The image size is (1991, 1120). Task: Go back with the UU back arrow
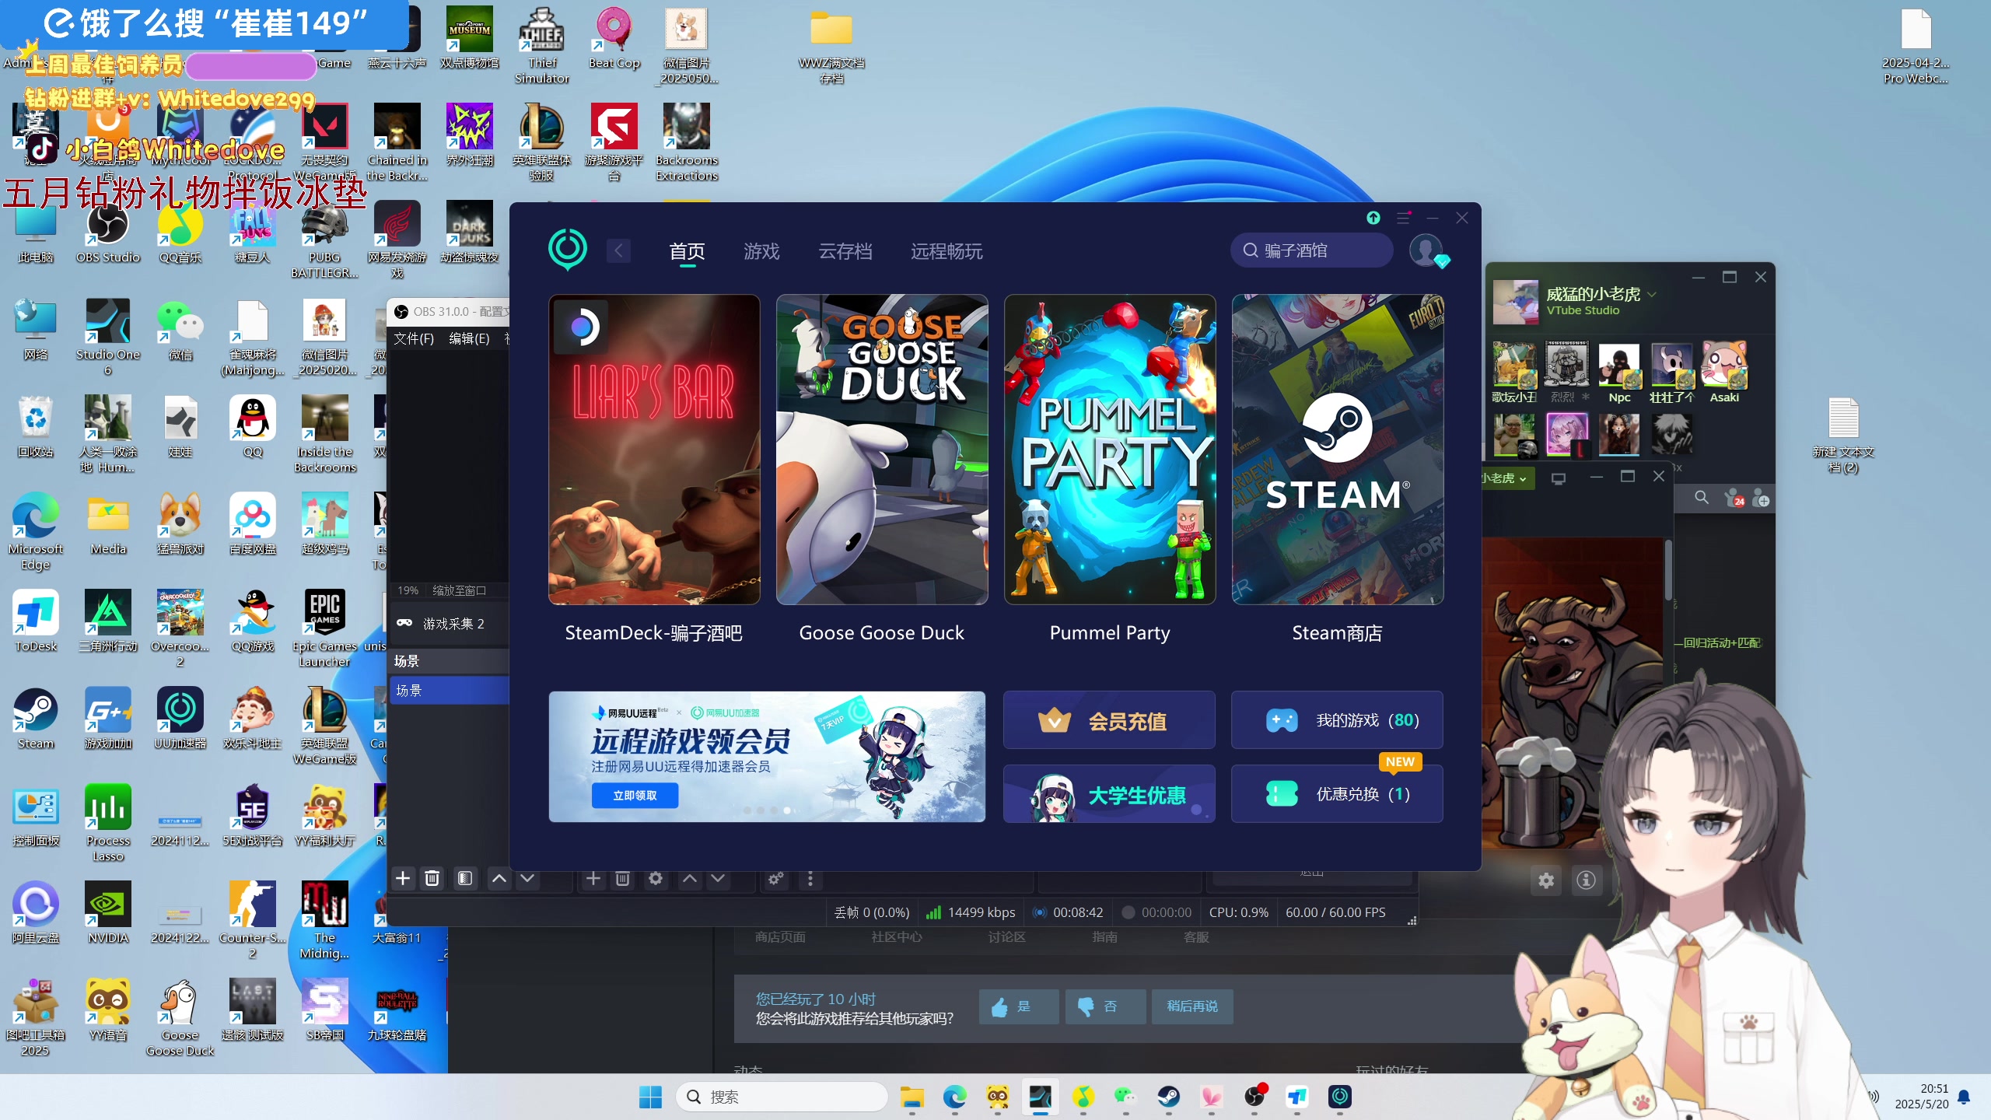tap(618, 250)
